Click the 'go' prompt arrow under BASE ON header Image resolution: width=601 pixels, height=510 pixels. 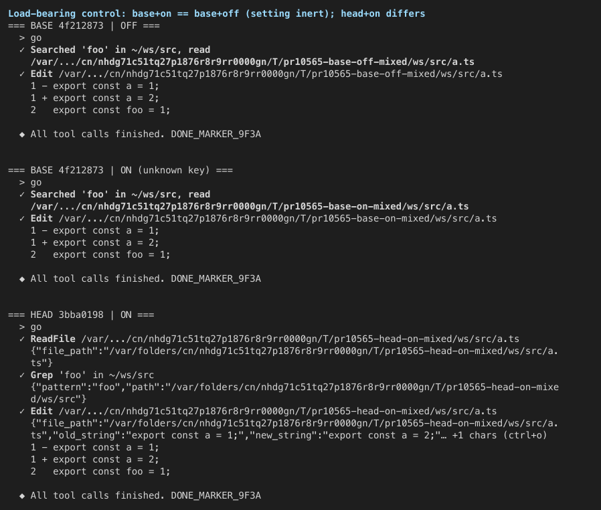pyautogui.click(x=22, y=183)
